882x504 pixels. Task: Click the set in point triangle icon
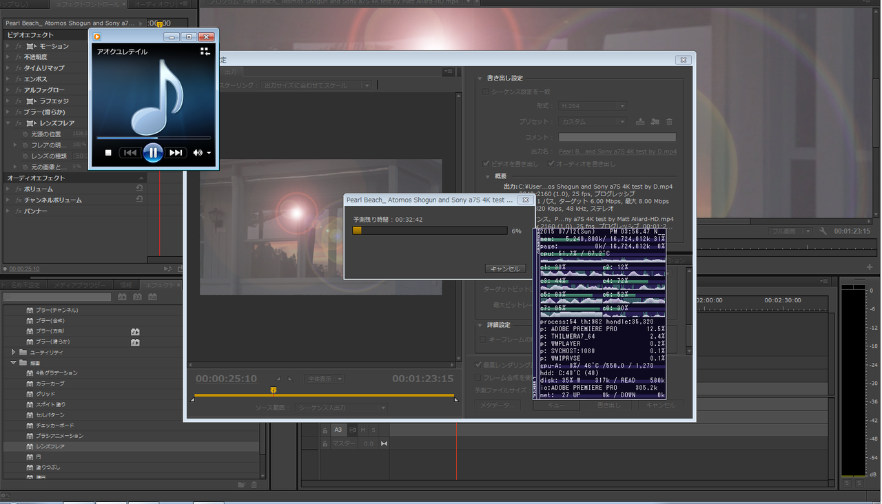(x=279, y=379)
